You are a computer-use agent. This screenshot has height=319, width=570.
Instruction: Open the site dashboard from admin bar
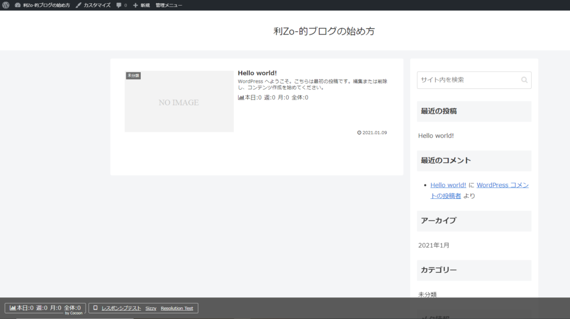tap(42, 5)
